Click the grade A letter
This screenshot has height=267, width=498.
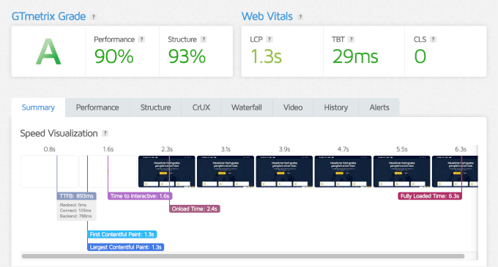pos(48,52)
